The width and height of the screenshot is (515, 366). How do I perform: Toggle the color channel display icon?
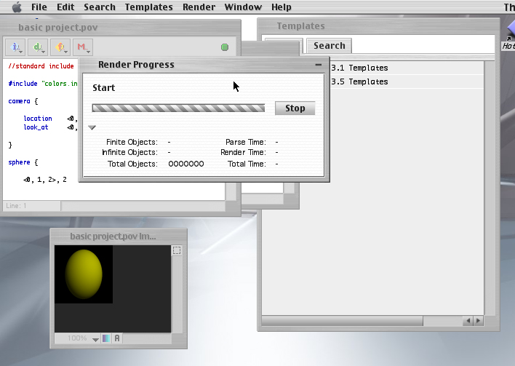(106, 338)
